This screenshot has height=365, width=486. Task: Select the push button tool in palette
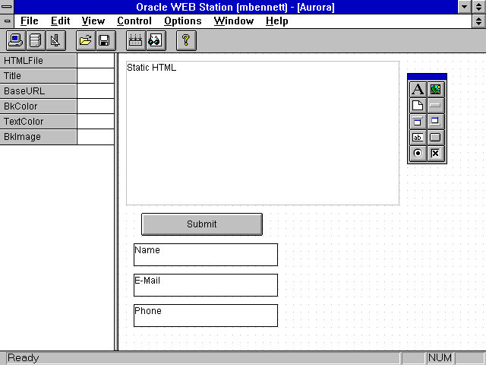tap(435, 138)
